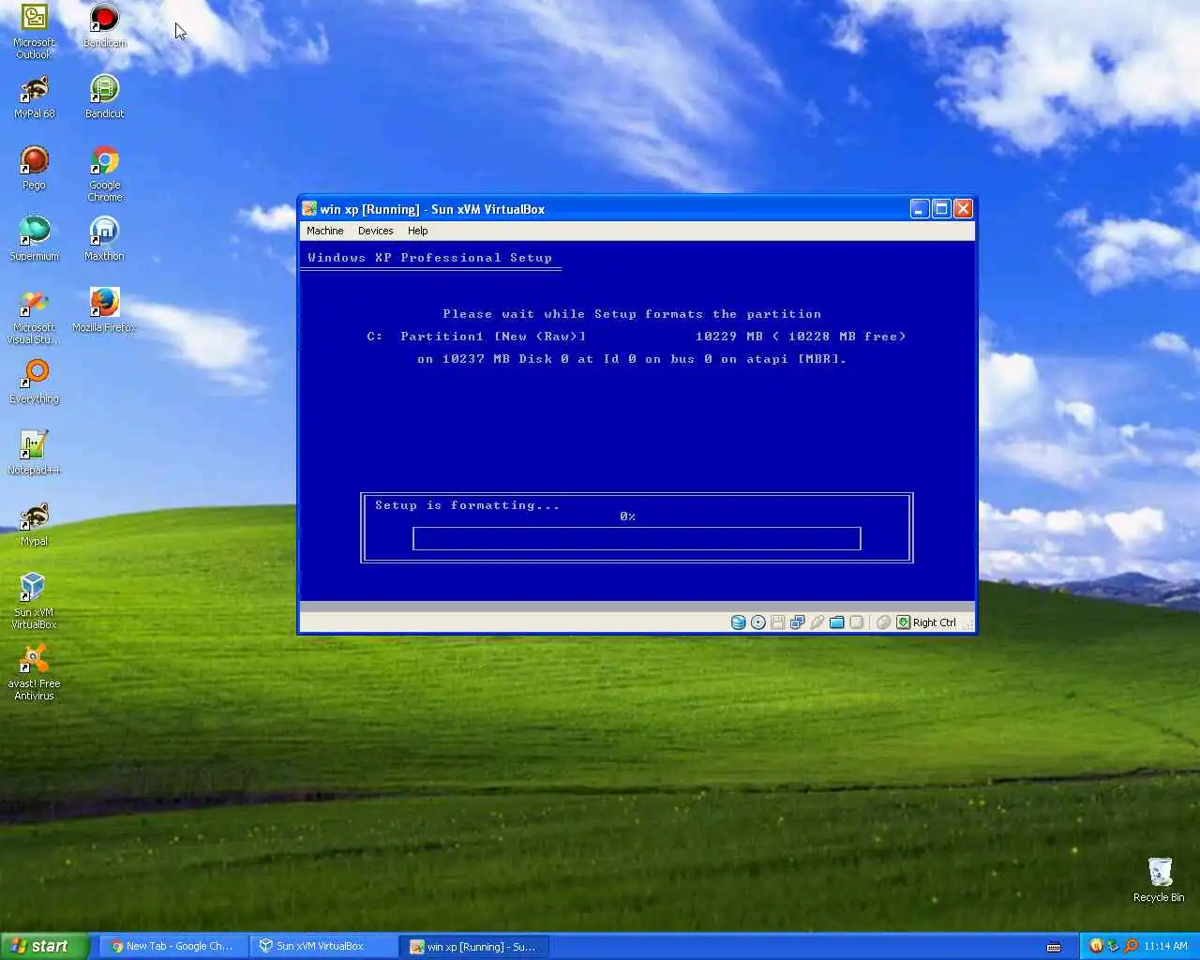Select the MyPal 68 desktop icon
Screen dimensions: 1200x960
(34, 97)
